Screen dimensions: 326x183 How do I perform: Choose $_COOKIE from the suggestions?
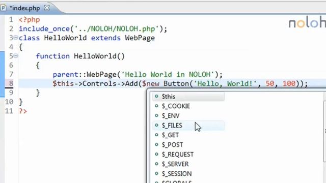coord(188,106)
